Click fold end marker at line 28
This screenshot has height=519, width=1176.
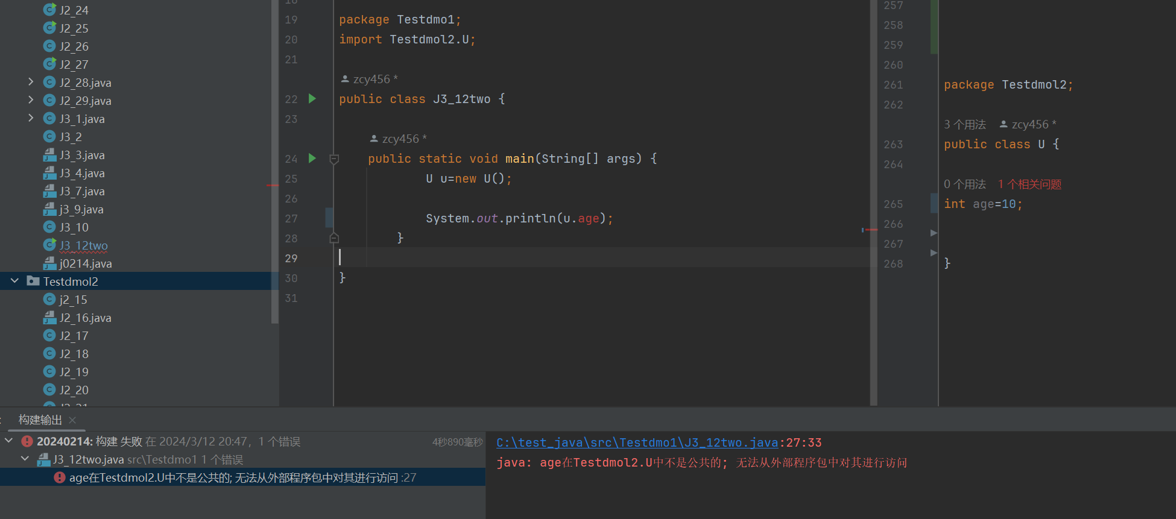click(334, 238)
